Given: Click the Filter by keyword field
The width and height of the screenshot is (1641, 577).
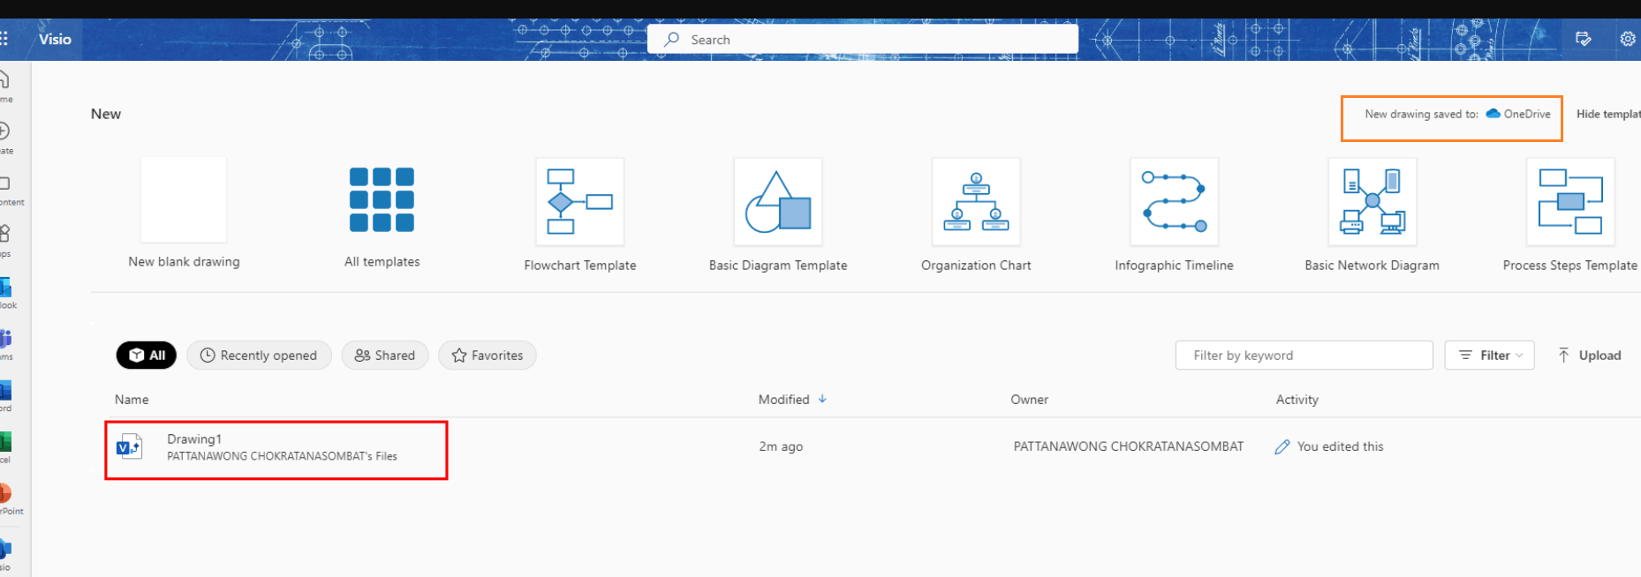Looking at the screenshot, I should tap(1304, 356).
